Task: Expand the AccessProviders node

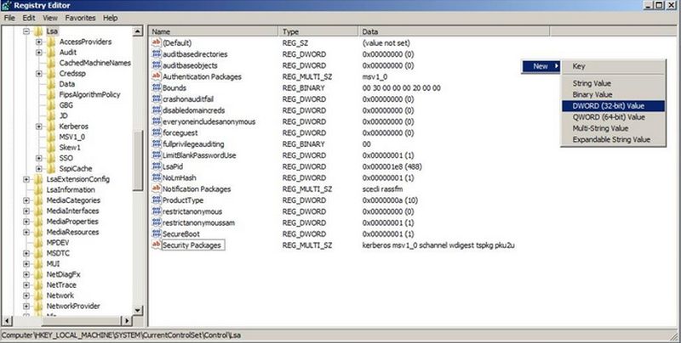Action: 39,42
